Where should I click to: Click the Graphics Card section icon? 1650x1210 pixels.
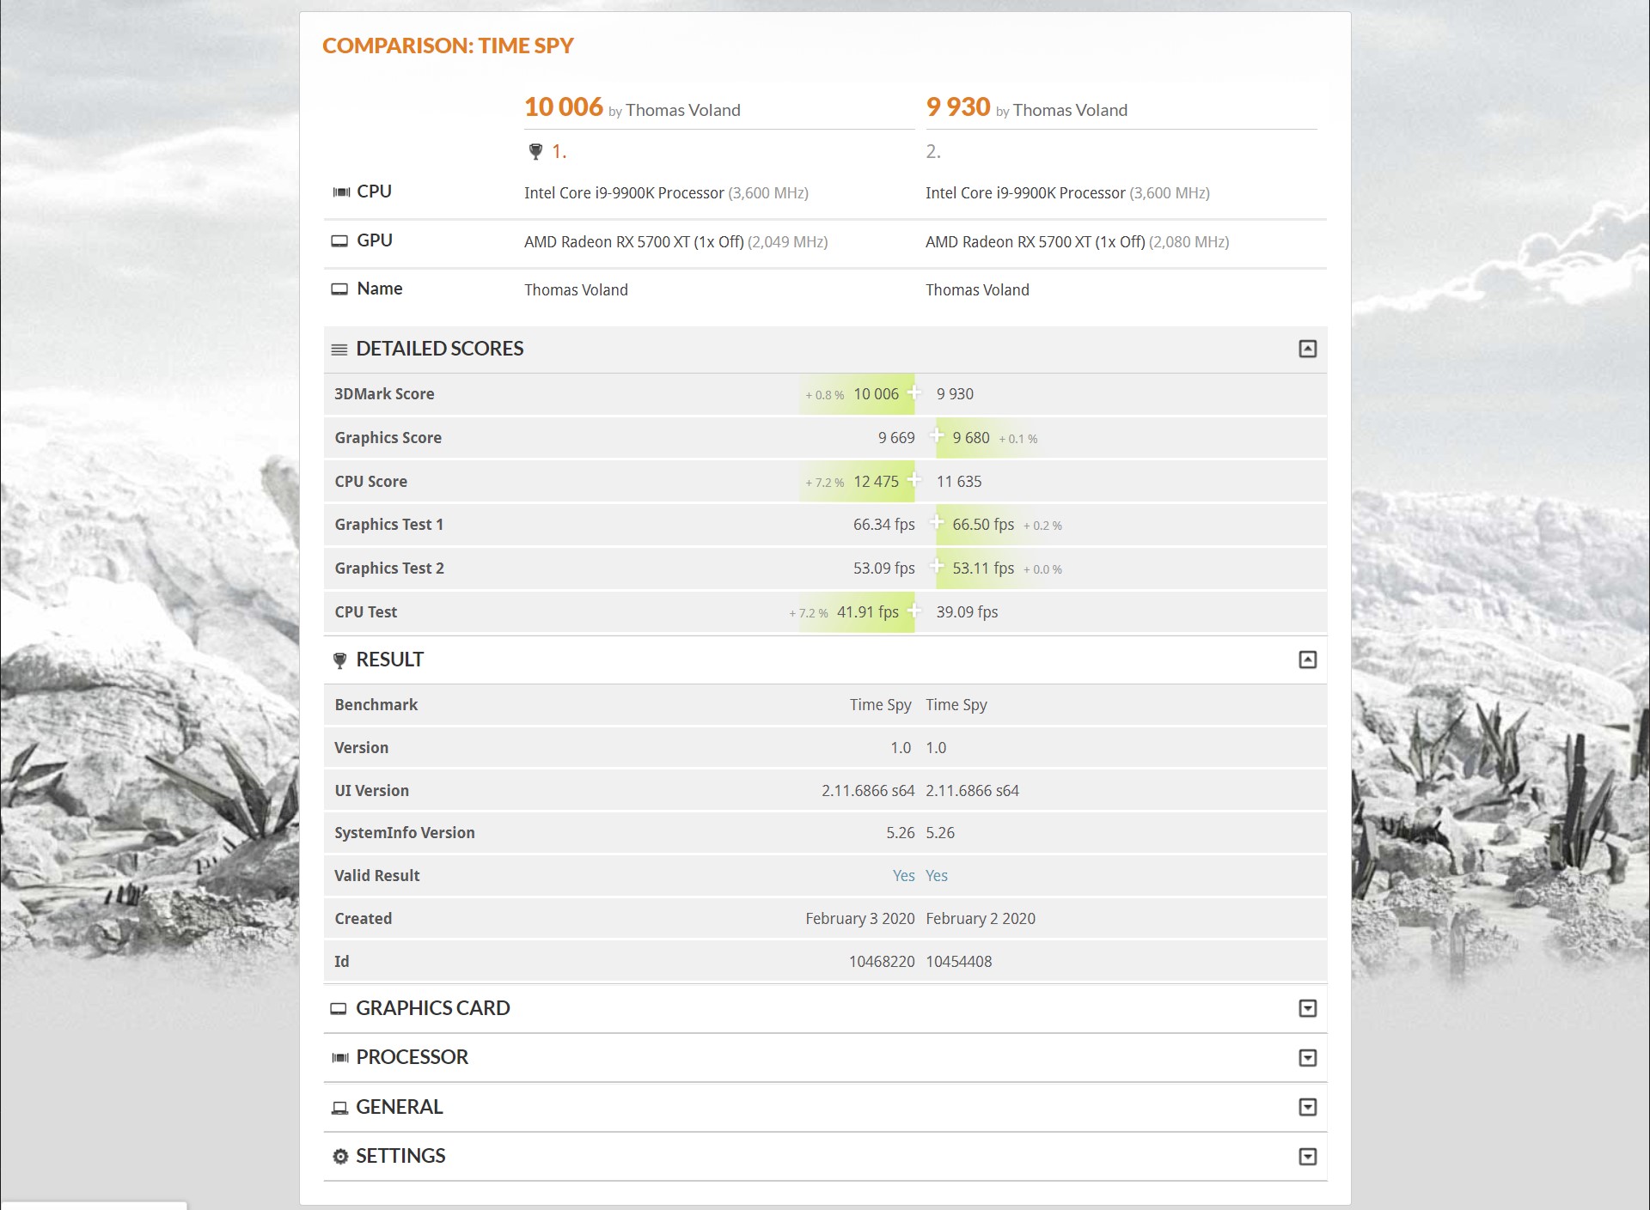point(339,1009)
